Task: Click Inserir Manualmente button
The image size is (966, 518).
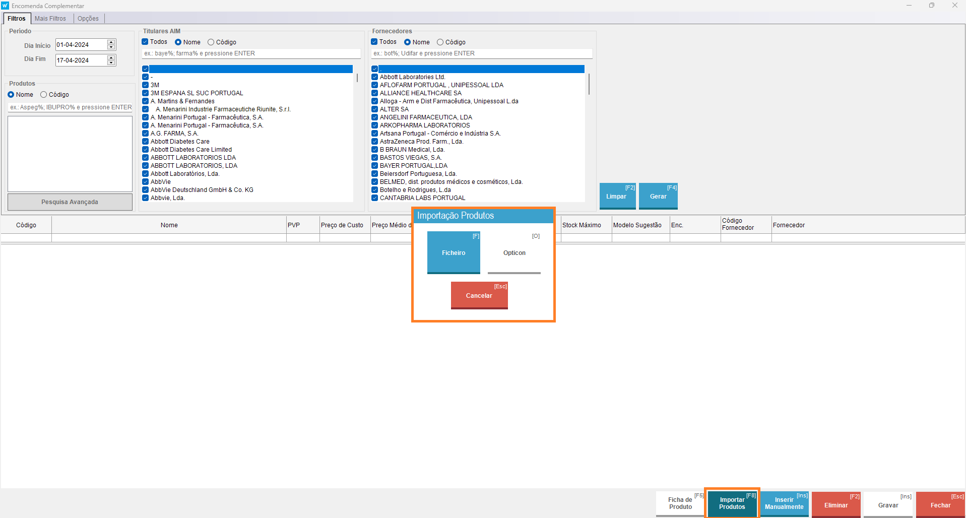Action: [784, 503]
